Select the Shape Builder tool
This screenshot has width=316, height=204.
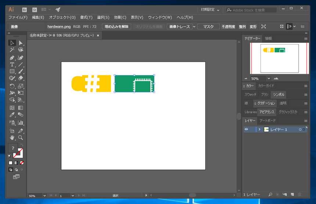pos(12,100)
